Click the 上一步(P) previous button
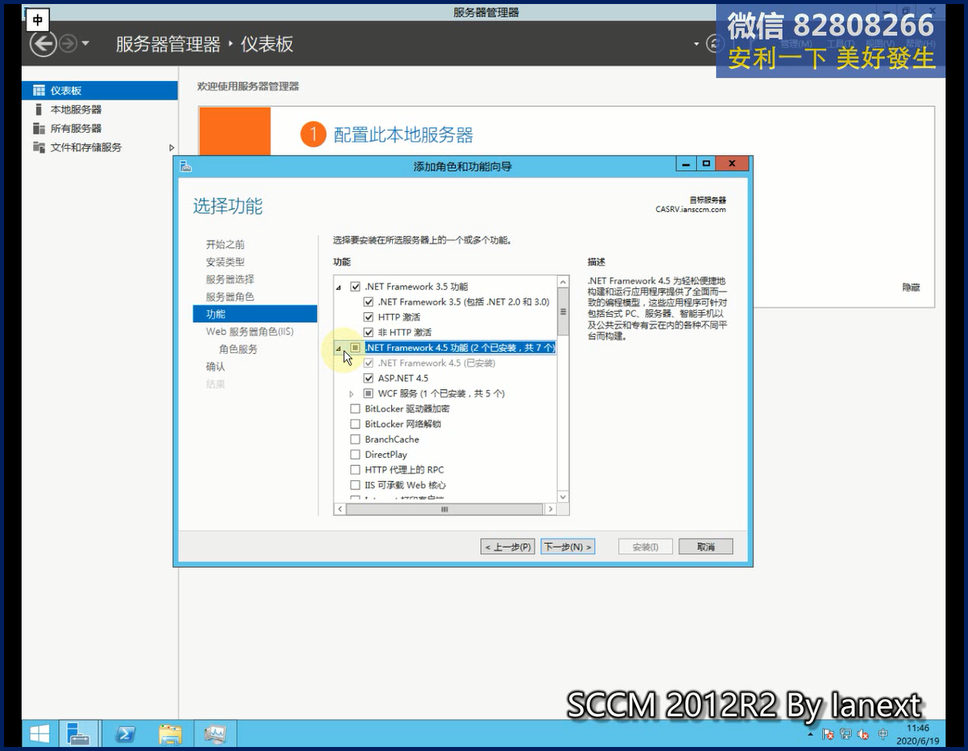 (x=508, y=547)
